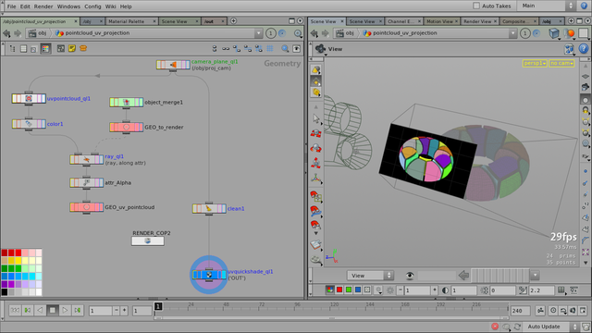This screenshot has height=333, width=592.
Task: Select the GEO_uv_pointcloud node
Action: (86, 207)
